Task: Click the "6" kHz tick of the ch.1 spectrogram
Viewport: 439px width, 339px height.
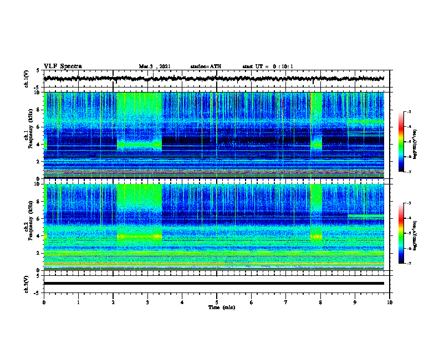Action: tap(38, 127)
